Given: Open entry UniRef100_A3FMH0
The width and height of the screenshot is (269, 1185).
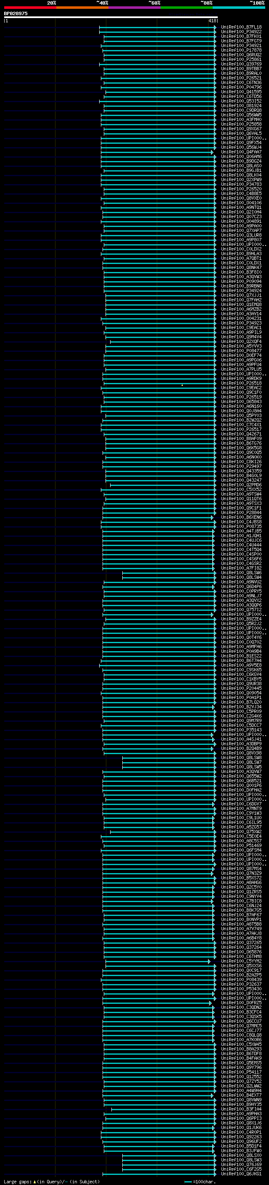Looking at the screenshot, I should (241, 120).
